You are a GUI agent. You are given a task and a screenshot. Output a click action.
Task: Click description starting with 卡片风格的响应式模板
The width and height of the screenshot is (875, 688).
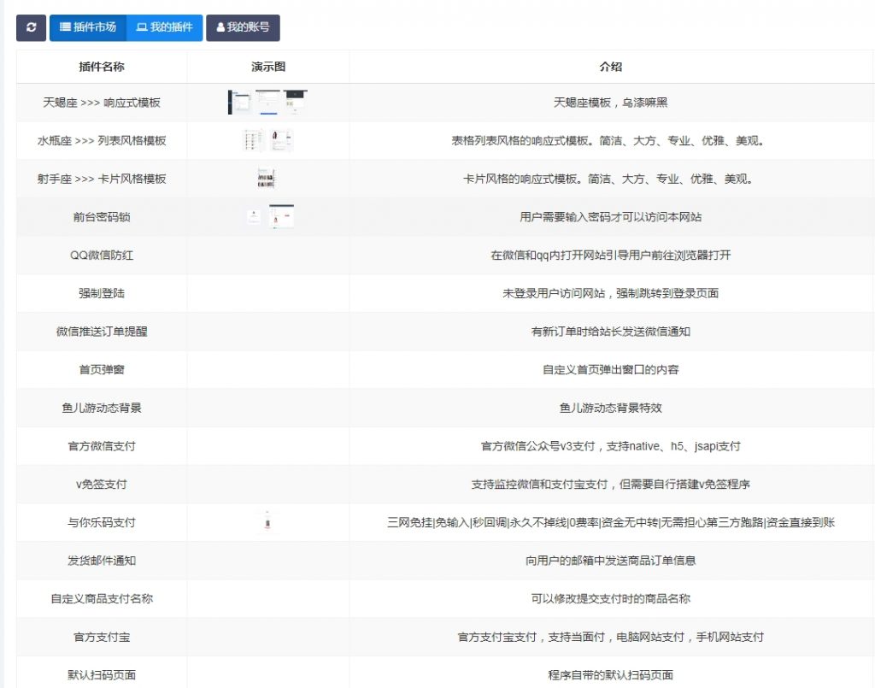tap(608, 179)
